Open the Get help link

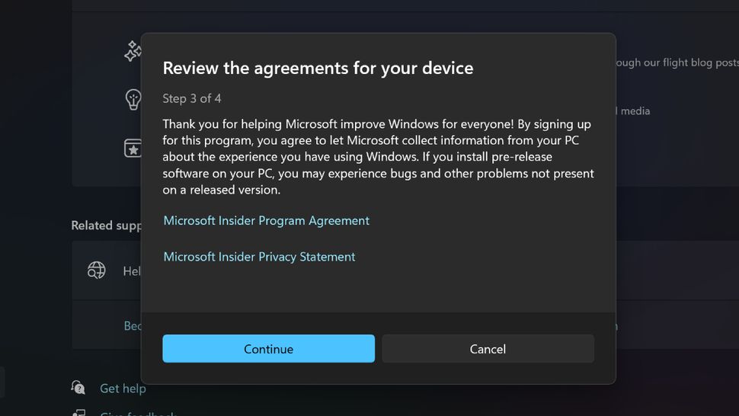click(123, 389)
